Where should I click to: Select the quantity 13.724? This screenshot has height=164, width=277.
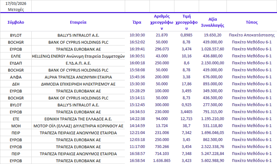click(162, 126)
